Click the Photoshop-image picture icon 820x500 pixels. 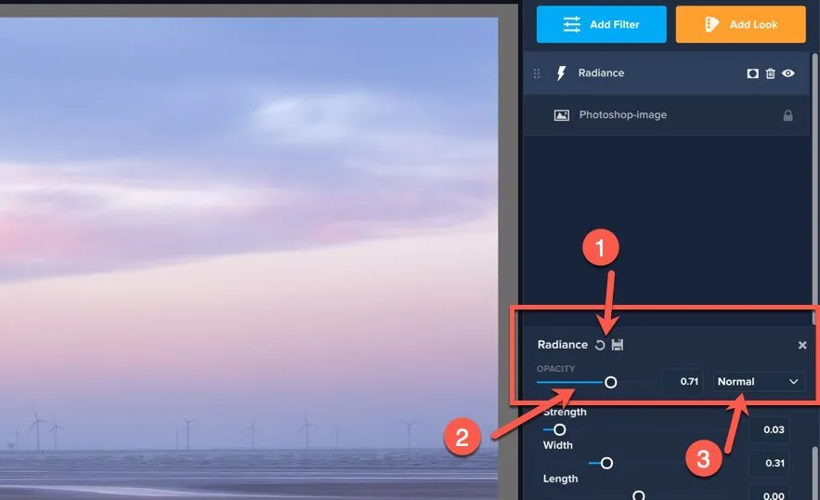point(562,115)
